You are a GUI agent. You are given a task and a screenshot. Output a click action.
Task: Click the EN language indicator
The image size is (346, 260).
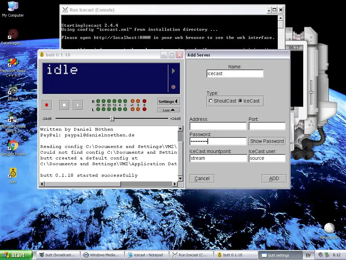click(x=308, y=255)
